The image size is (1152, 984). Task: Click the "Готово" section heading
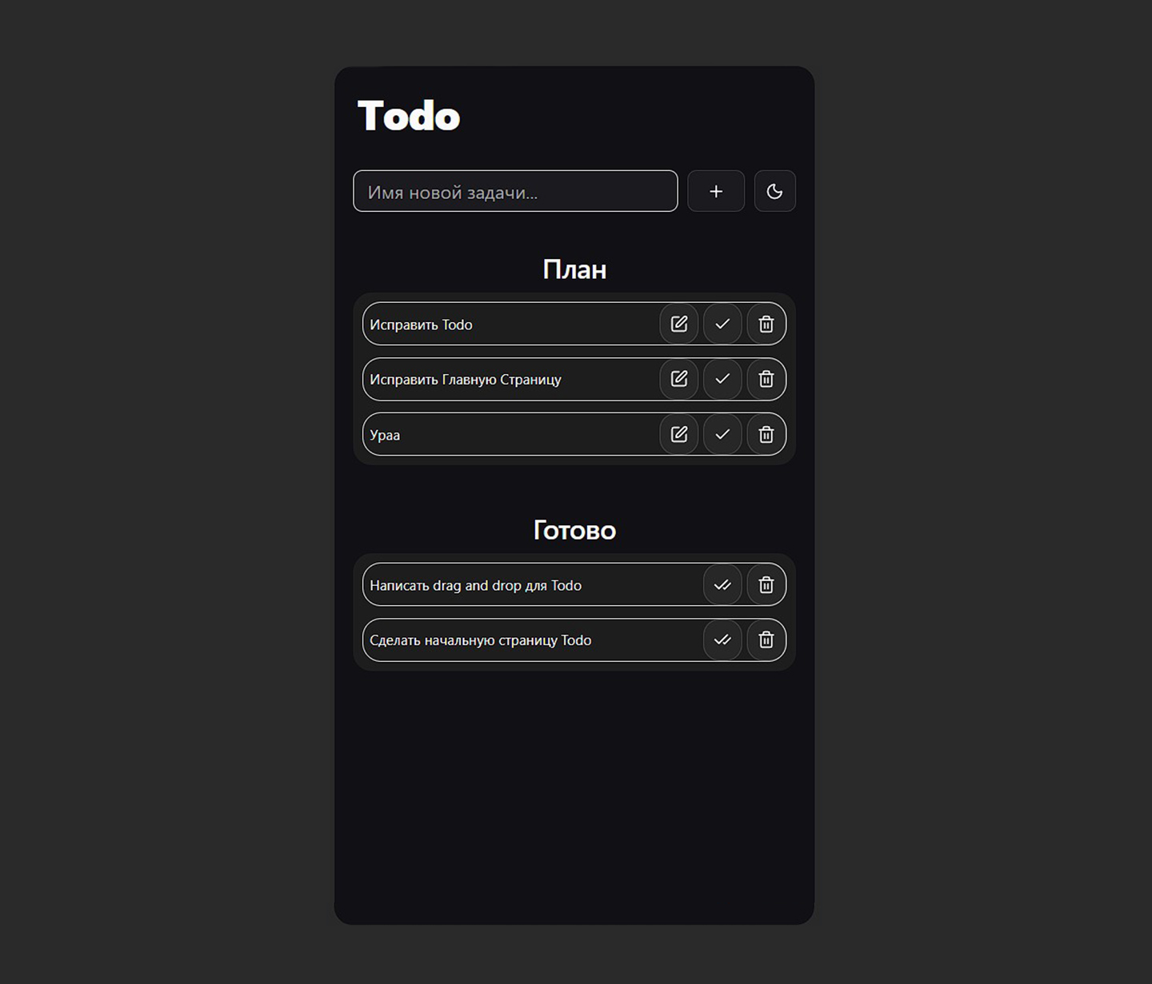(x=574, y=530)
